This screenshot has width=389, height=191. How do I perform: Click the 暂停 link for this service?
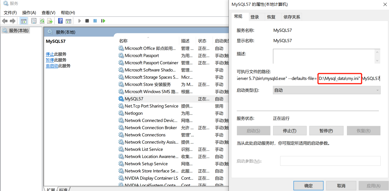pyautogui.click(x=50, y=60)
